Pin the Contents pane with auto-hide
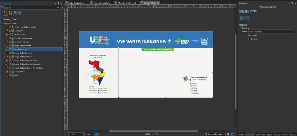This screenshot has width=297, height=136. 58,3
